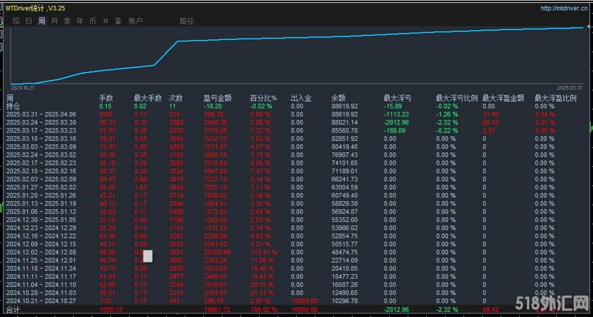Click lots value 73.93
Screen dimensions: 593x317
[107, 147]
